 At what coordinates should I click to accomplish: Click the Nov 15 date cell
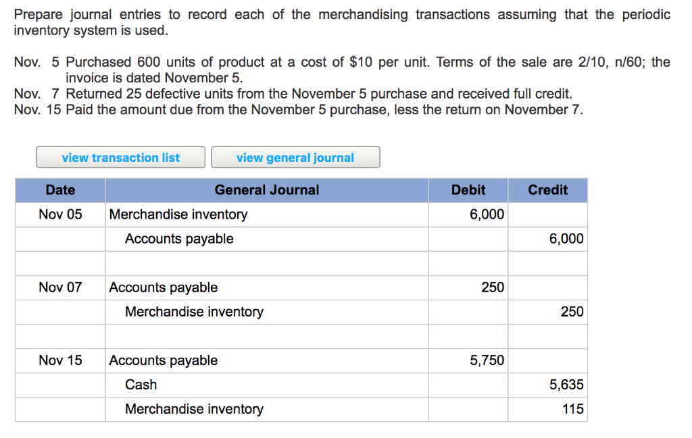point(60,360)
